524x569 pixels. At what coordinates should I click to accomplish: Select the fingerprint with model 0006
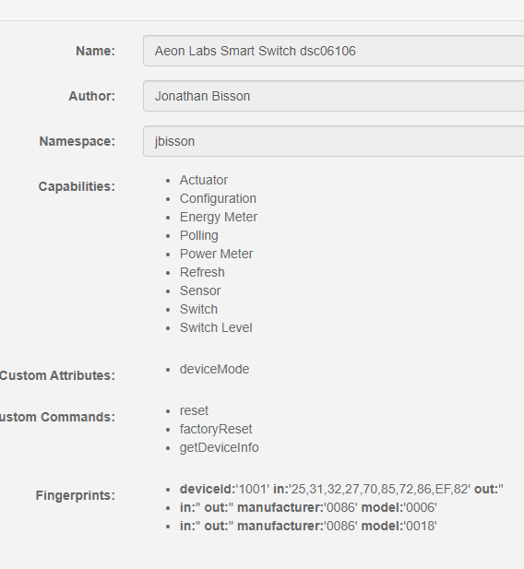[x=308, y=507]
